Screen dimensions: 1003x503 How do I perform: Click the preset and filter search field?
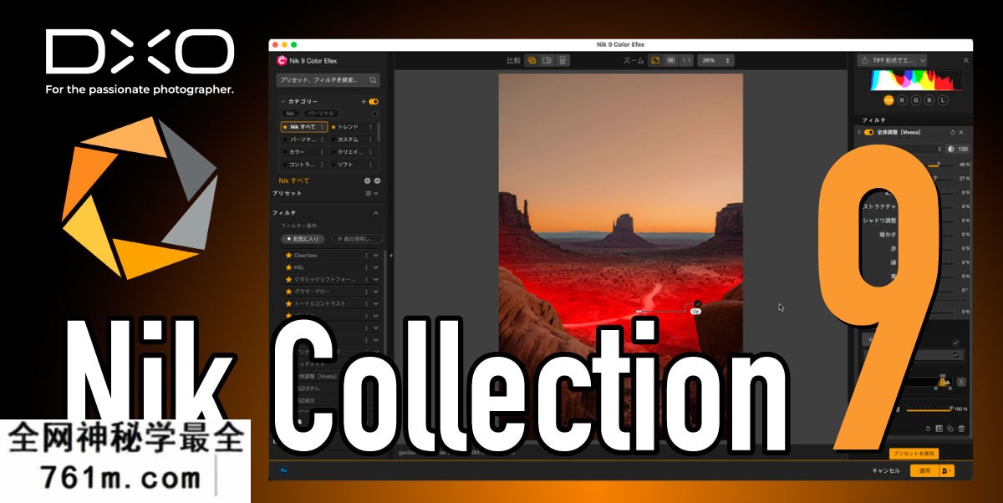[x=328, y=80]
